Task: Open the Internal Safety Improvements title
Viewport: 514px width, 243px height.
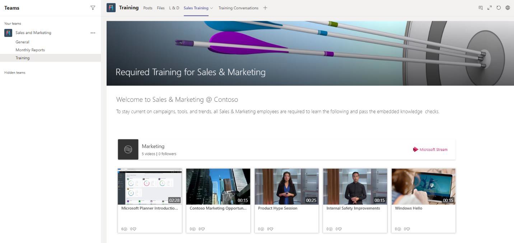Action: [353, 208]
